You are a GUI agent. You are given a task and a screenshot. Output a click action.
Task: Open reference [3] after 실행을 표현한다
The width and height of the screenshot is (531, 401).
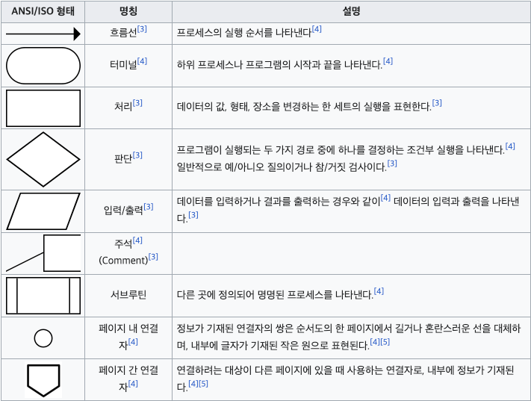pyautogui.click(x=437, y=103)
